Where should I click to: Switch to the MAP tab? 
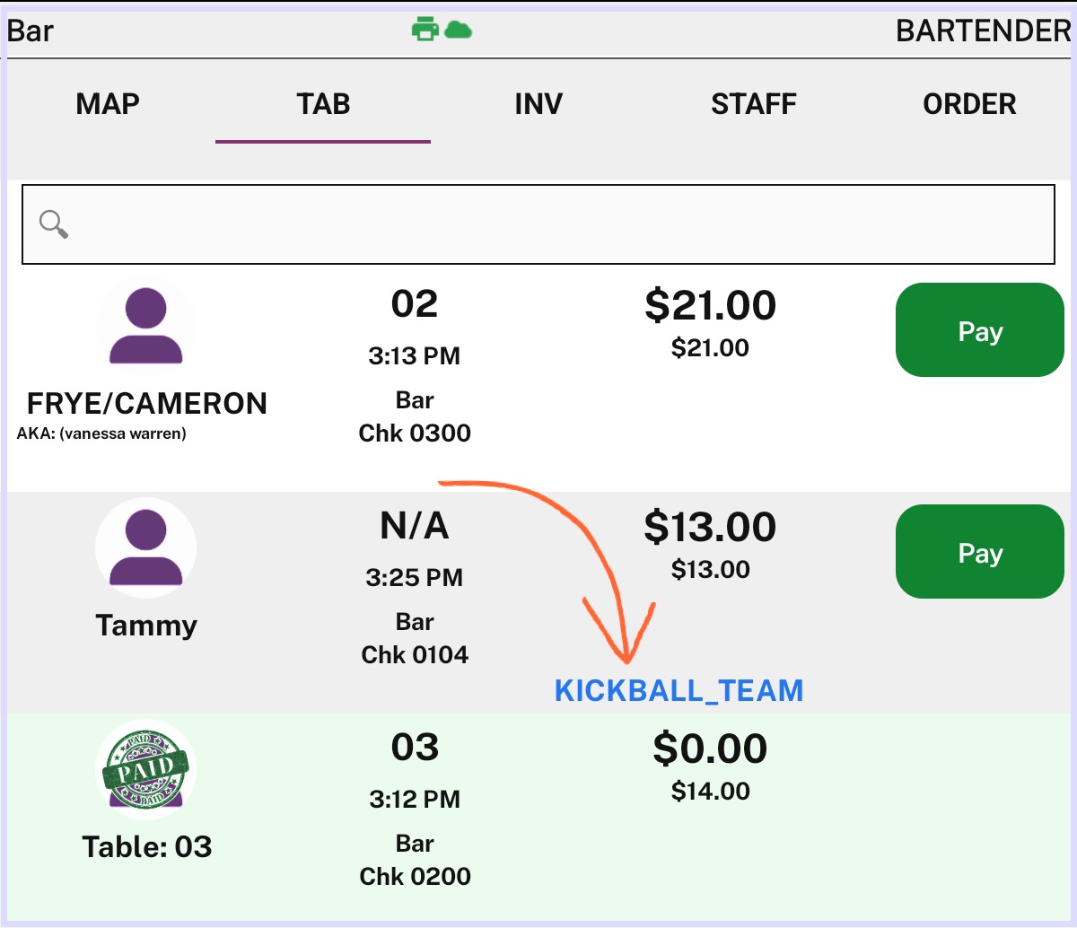(x=108, y=104)
